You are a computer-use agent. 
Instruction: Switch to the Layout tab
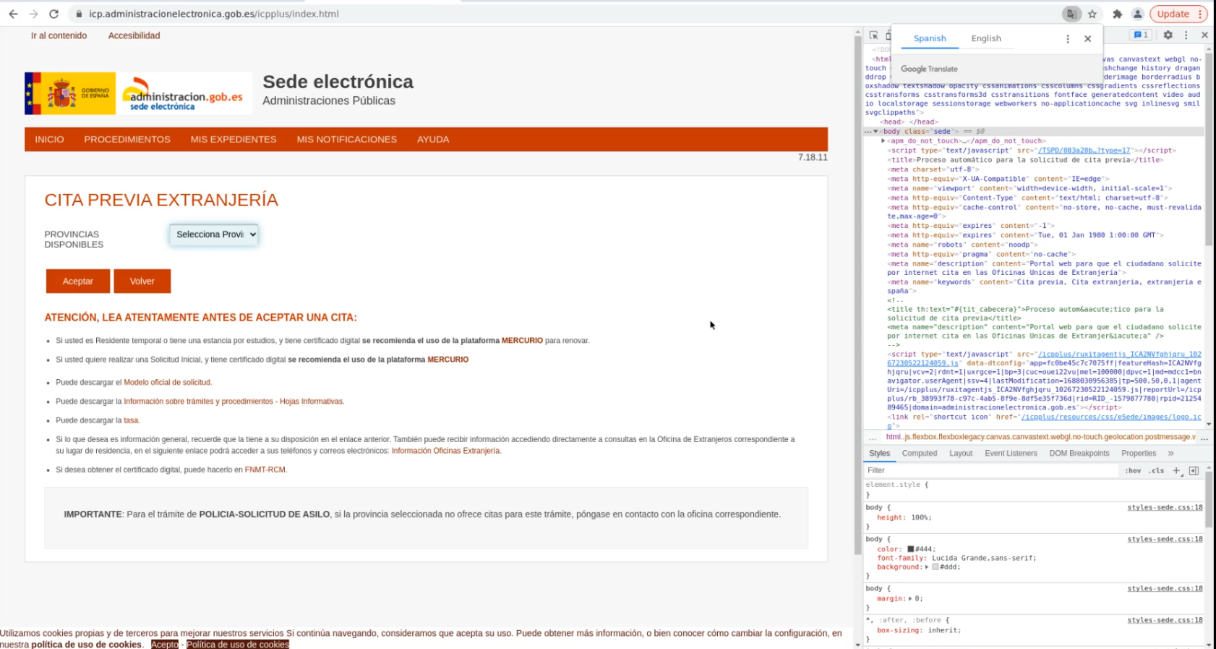click(x=961, y=454)
